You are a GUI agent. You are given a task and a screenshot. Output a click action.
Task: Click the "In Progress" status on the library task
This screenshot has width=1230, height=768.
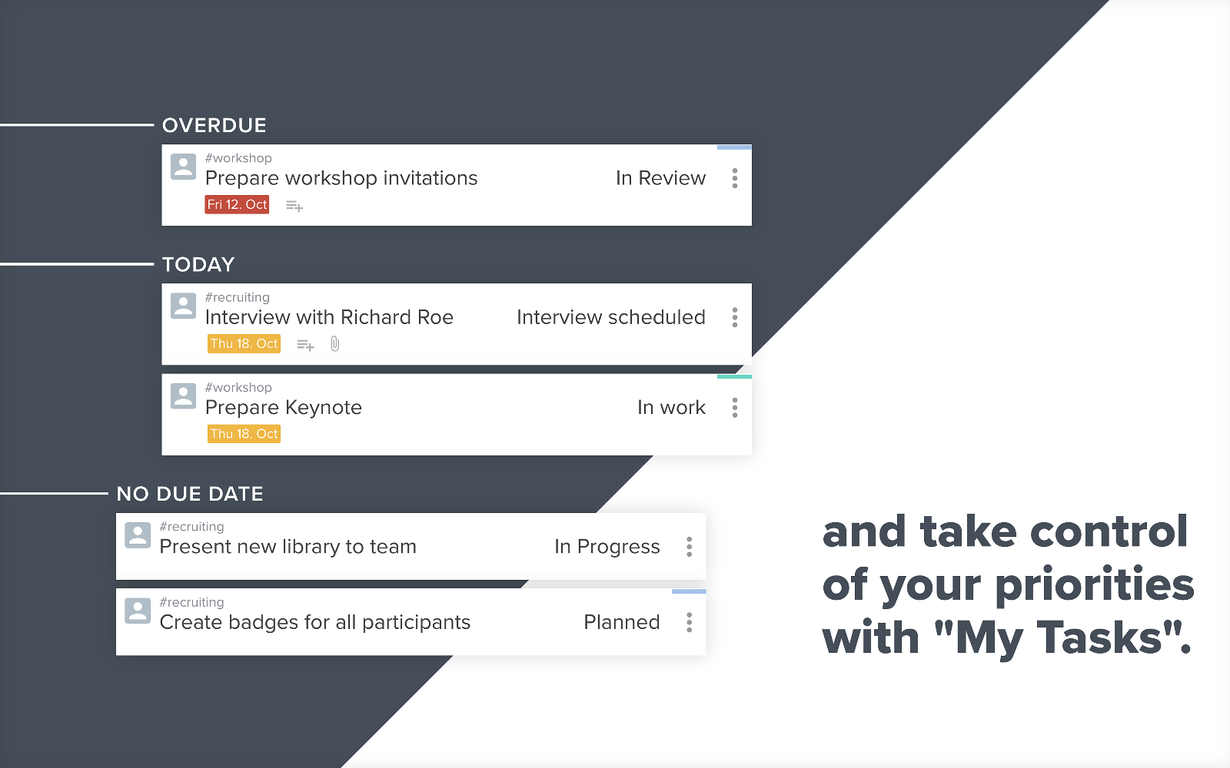[x=607, y=547]
